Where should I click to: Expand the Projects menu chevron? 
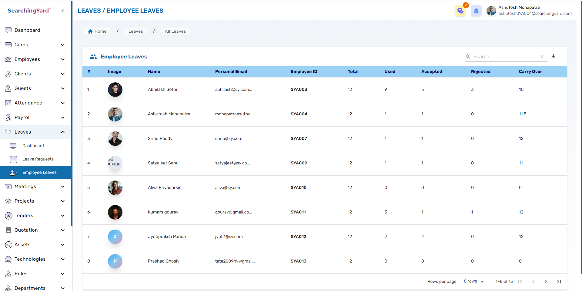pos(63,201)
